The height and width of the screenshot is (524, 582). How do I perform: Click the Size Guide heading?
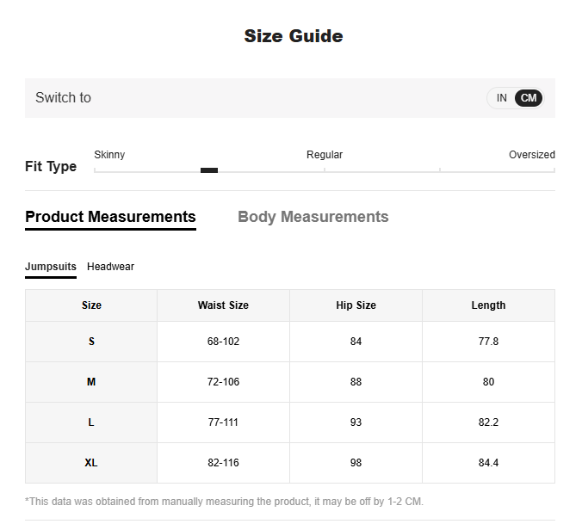[x=293, y=36]
